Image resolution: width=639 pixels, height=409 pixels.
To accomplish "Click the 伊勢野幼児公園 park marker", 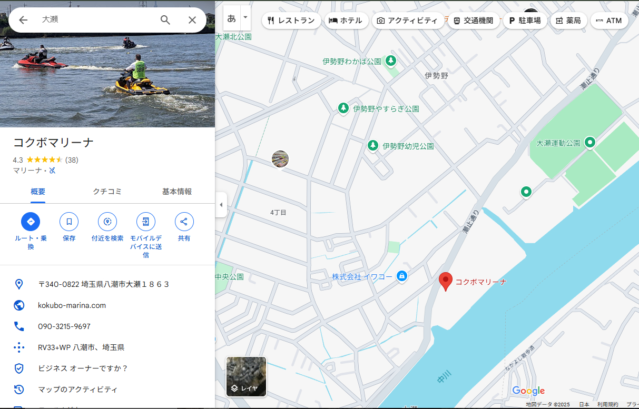I will pos(373,145).
